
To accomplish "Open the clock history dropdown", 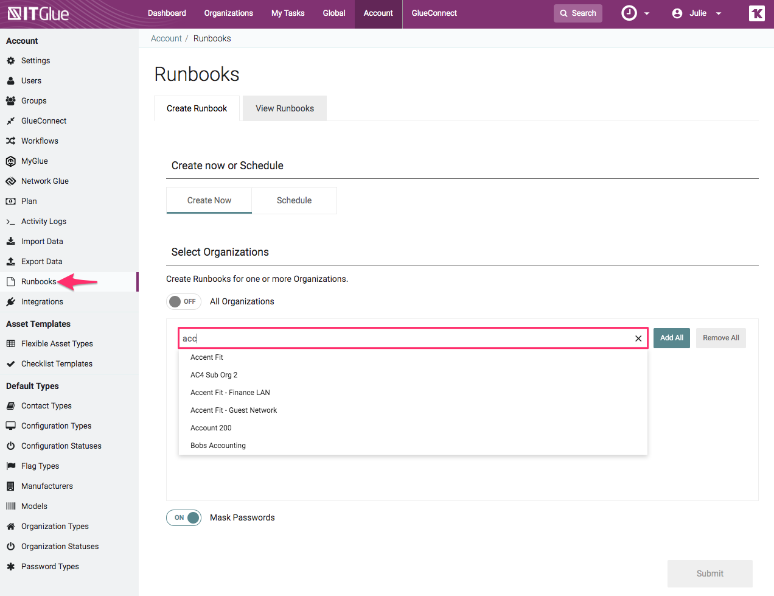I will click(635, 13).
